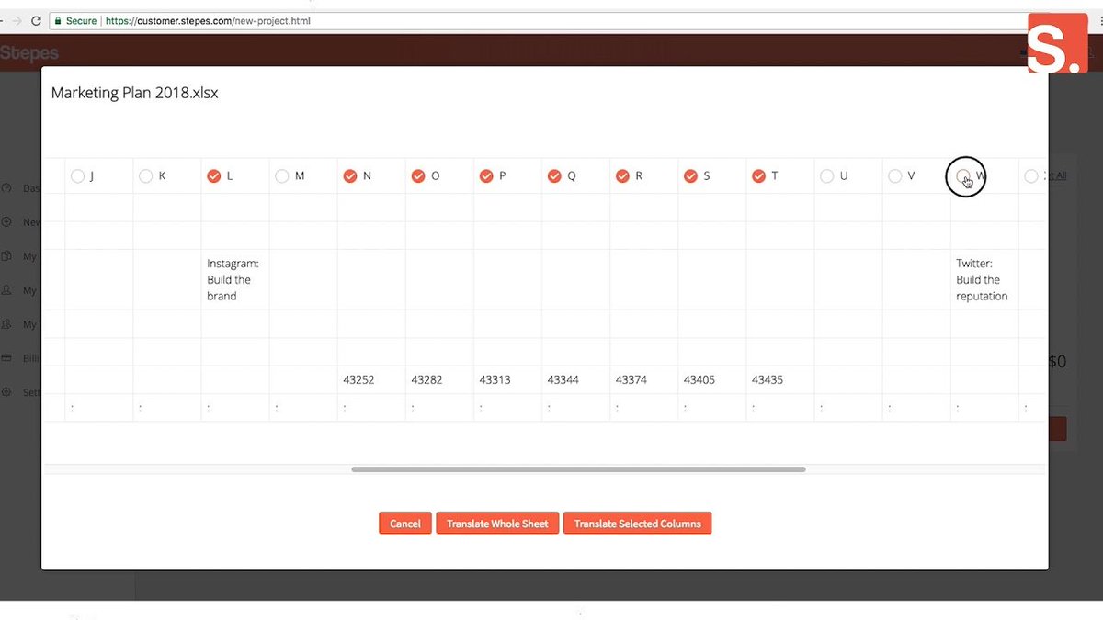Click the cell containing 43344

pyautogui.click(x=575, y=379)
